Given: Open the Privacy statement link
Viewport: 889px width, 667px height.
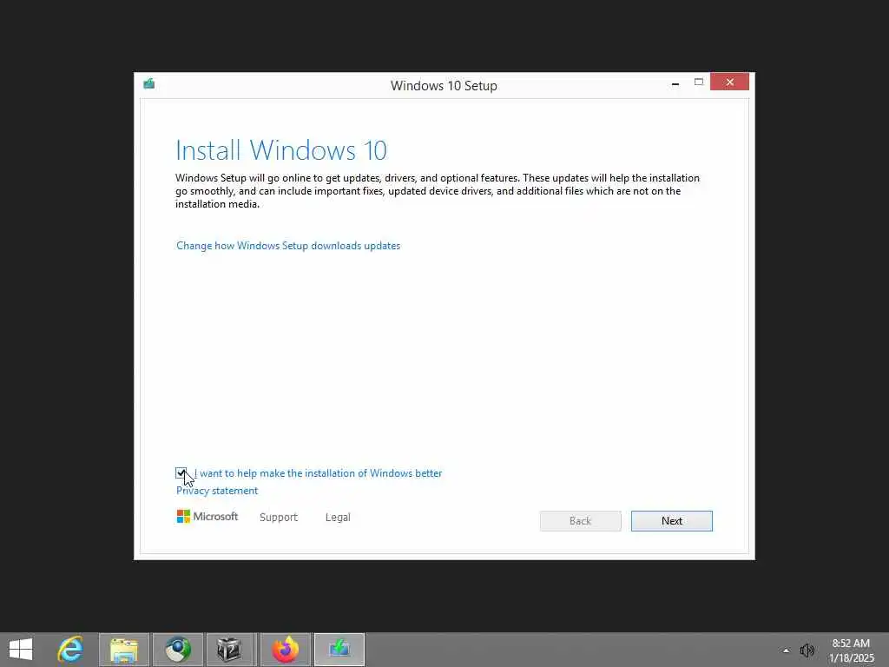Looking at the screenshot, I should [x=216, y=491].
